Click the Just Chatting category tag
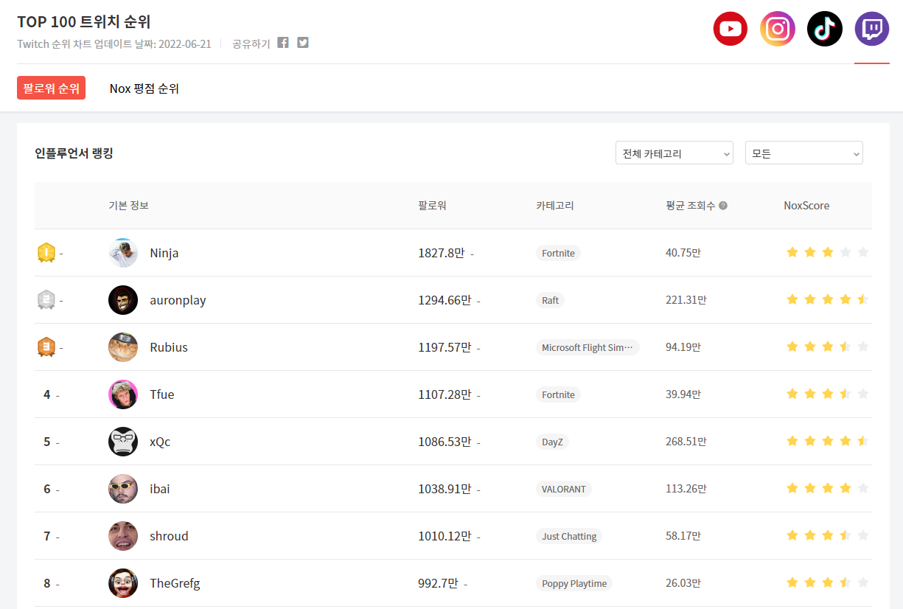The height and width of the screenshot is (609, 903). pos(569,536)
